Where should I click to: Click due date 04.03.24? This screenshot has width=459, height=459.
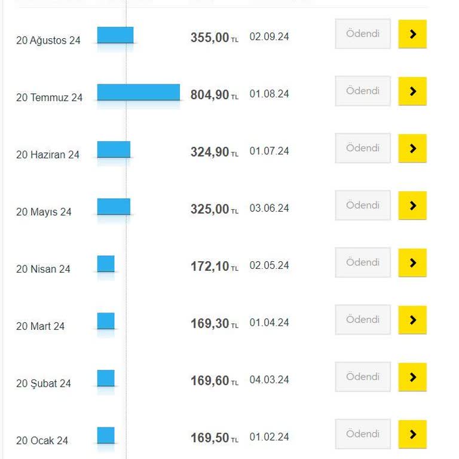(269, 380)
